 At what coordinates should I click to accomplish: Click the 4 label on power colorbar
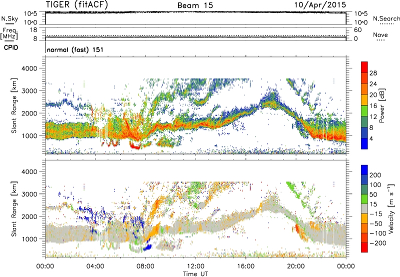tap(371, 138)
